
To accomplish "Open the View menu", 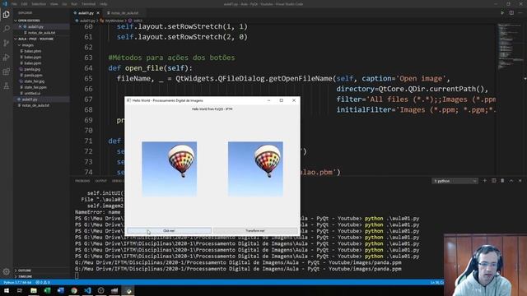I will [x=54, y=4].
